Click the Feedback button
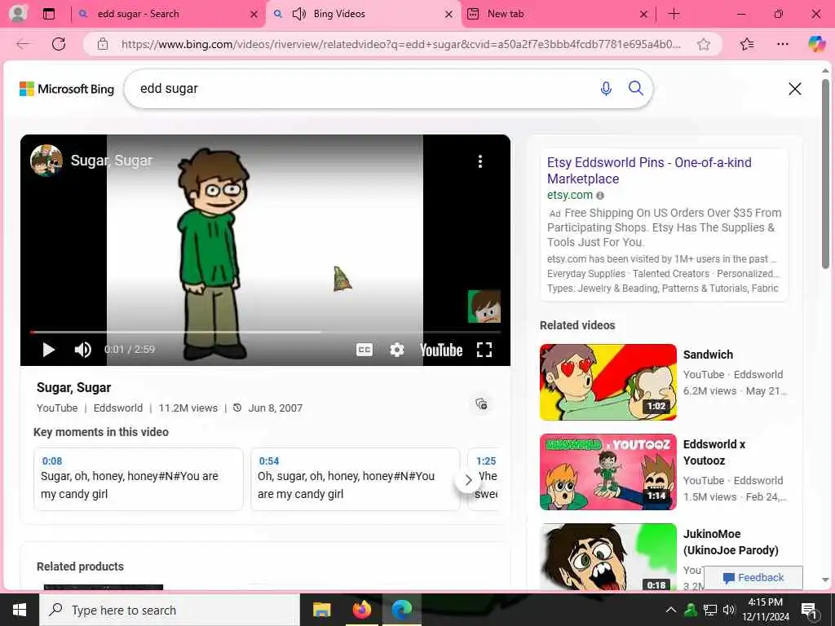Viewport: 835px width, 626px height. 753,578
